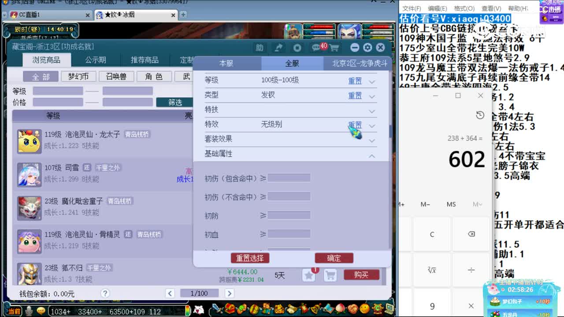564x317 pixels.
Task: Click the 筛选 filter button
Action: point(175,102)
